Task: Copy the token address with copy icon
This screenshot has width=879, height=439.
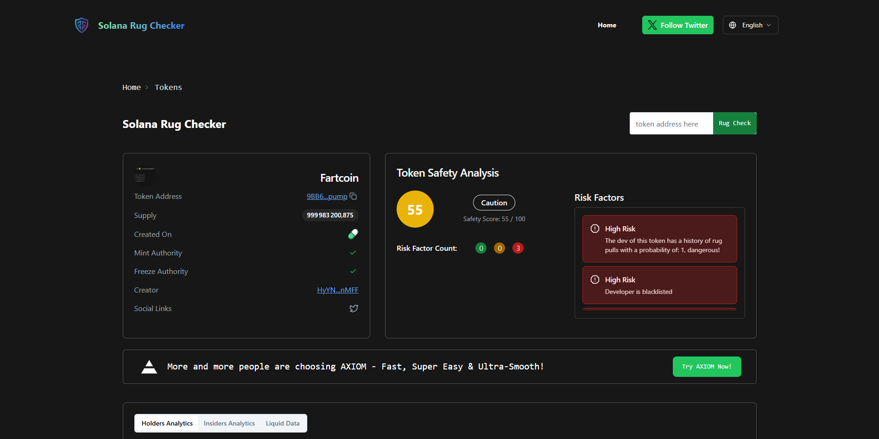Action: (353, 197)
